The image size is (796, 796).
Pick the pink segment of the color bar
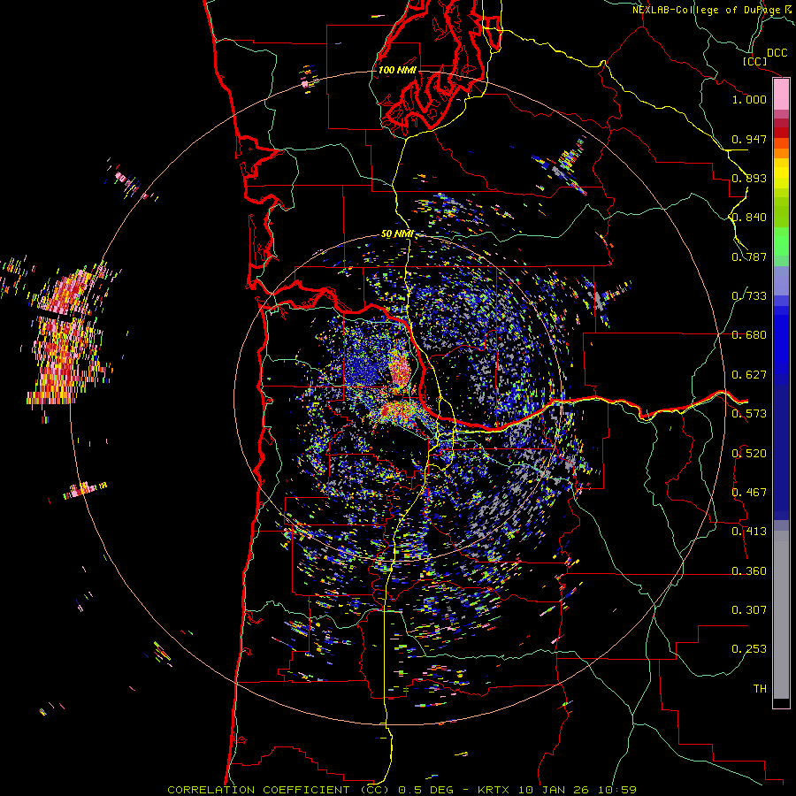[x=781, y=95]
